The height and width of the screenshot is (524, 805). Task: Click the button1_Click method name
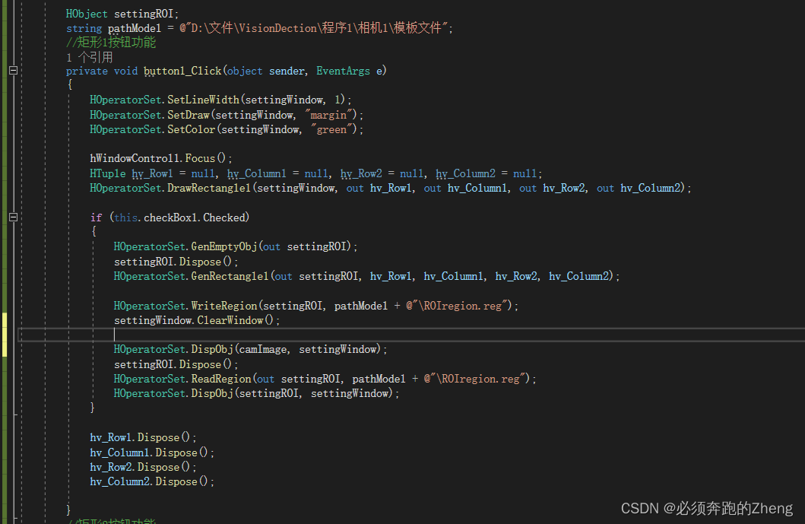(x=182, y=71)
